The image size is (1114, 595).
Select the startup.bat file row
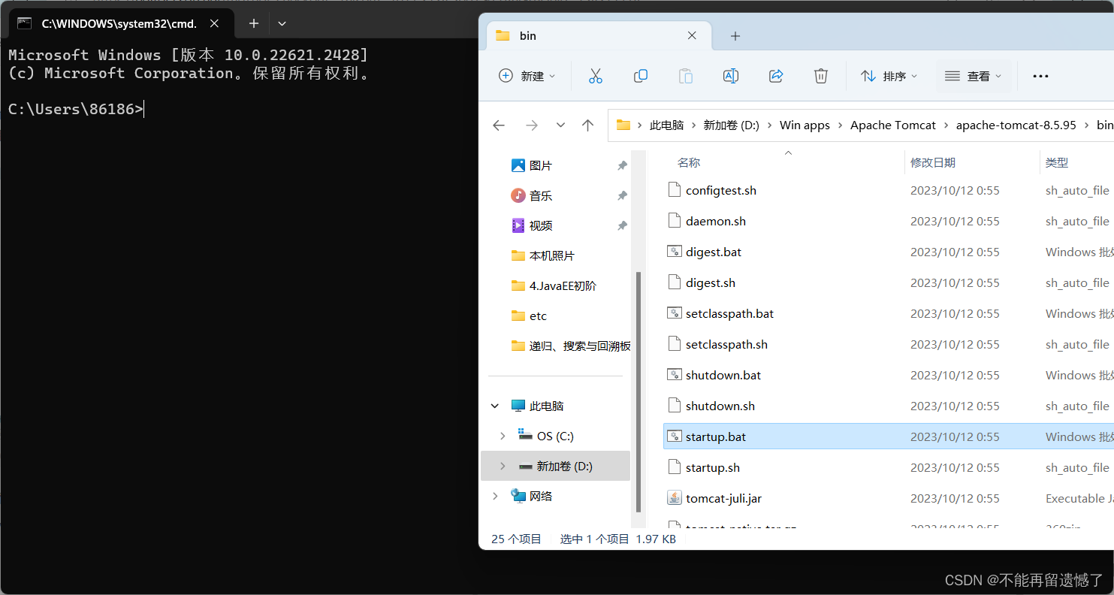click(888, 436)
